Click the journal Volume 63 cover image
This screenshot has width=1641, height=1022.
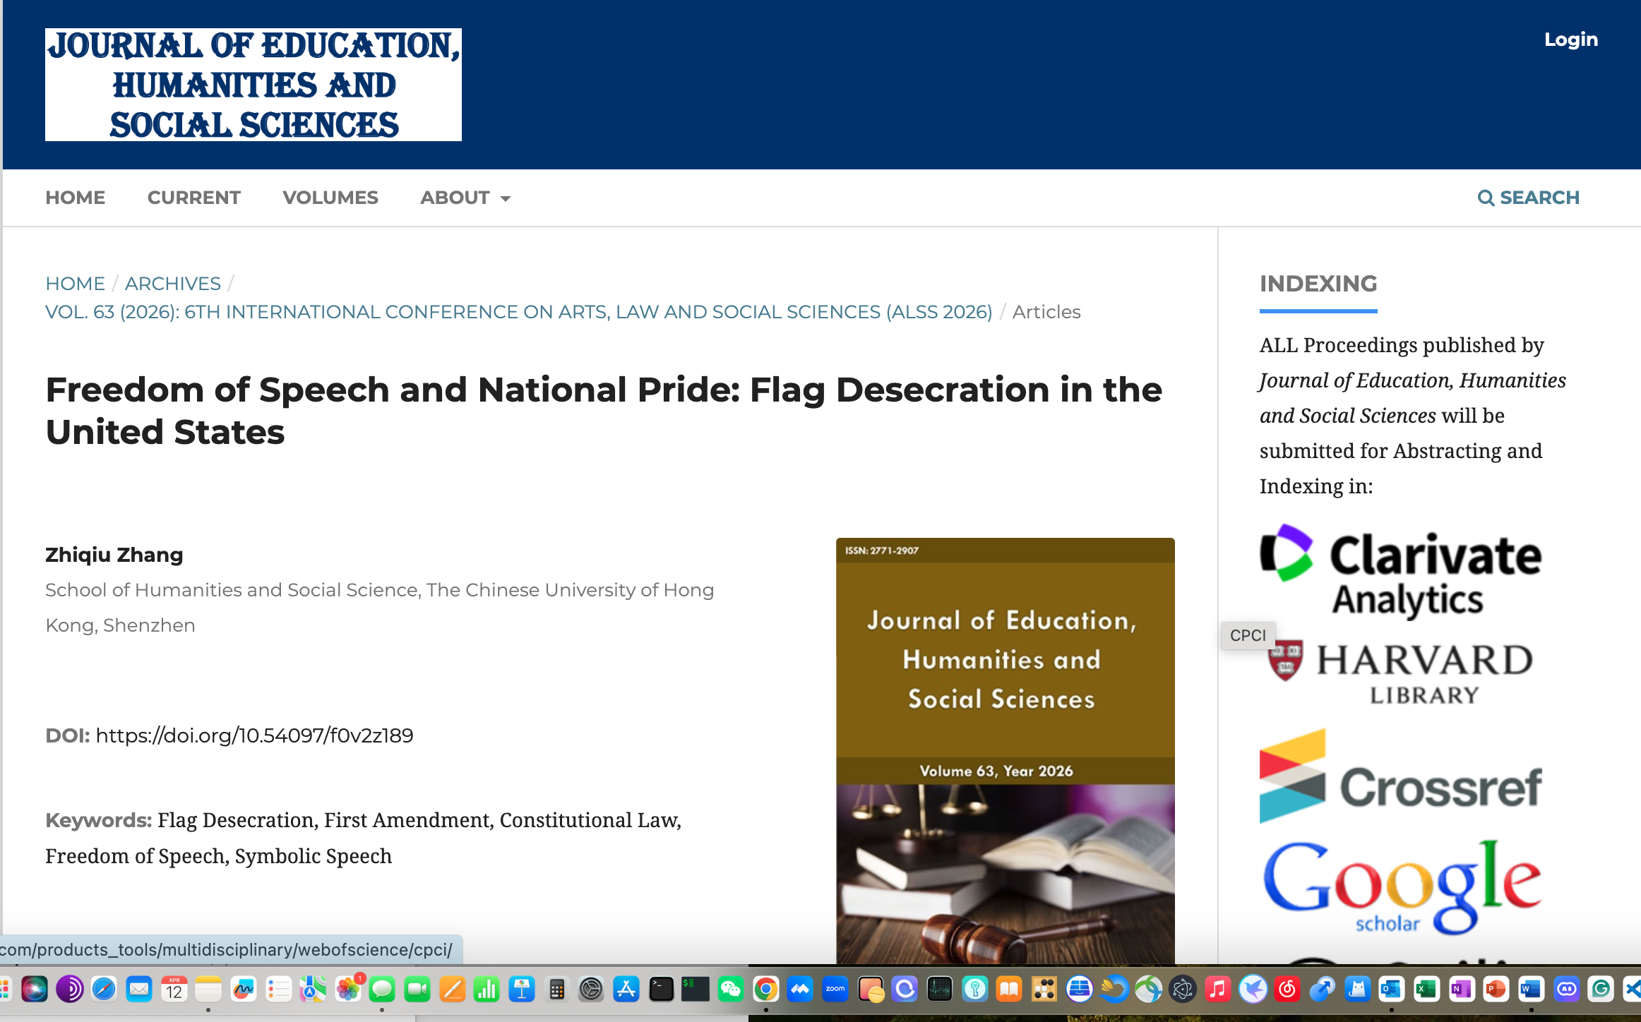(1006, 751)
